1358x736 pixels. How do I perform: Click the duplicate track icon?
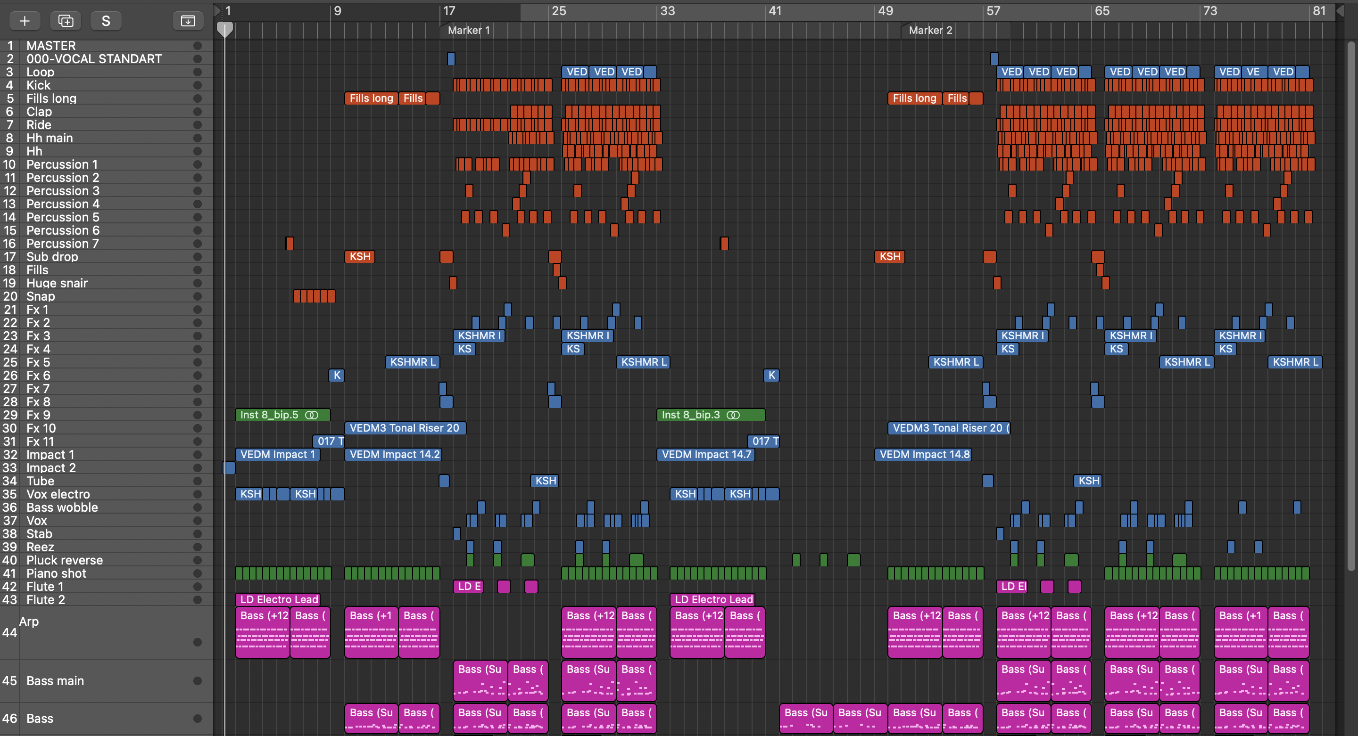(x=66, y=21)
